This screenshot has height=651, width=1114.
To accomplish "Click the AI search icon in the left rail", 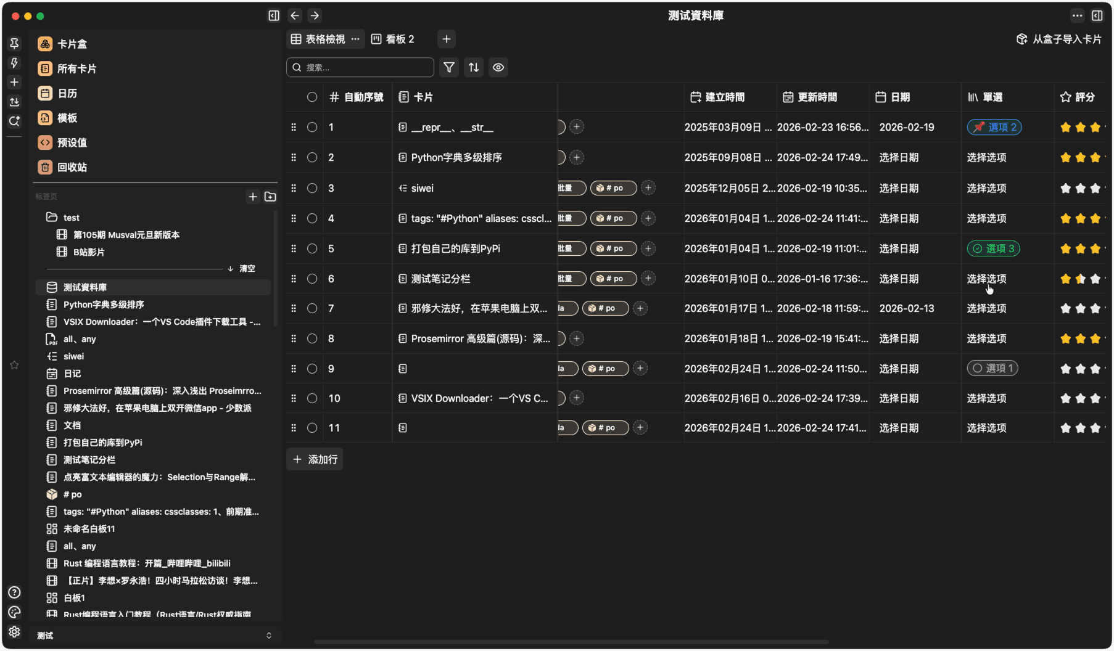I will [x=14, y=121].
